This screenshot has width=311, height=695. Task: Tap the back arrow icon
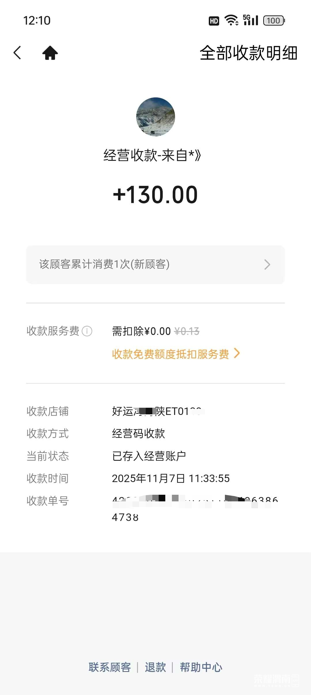pos(17,53)
